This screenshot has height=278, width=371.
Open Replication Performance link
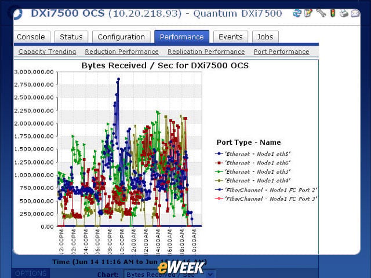[x=206, y=52]
